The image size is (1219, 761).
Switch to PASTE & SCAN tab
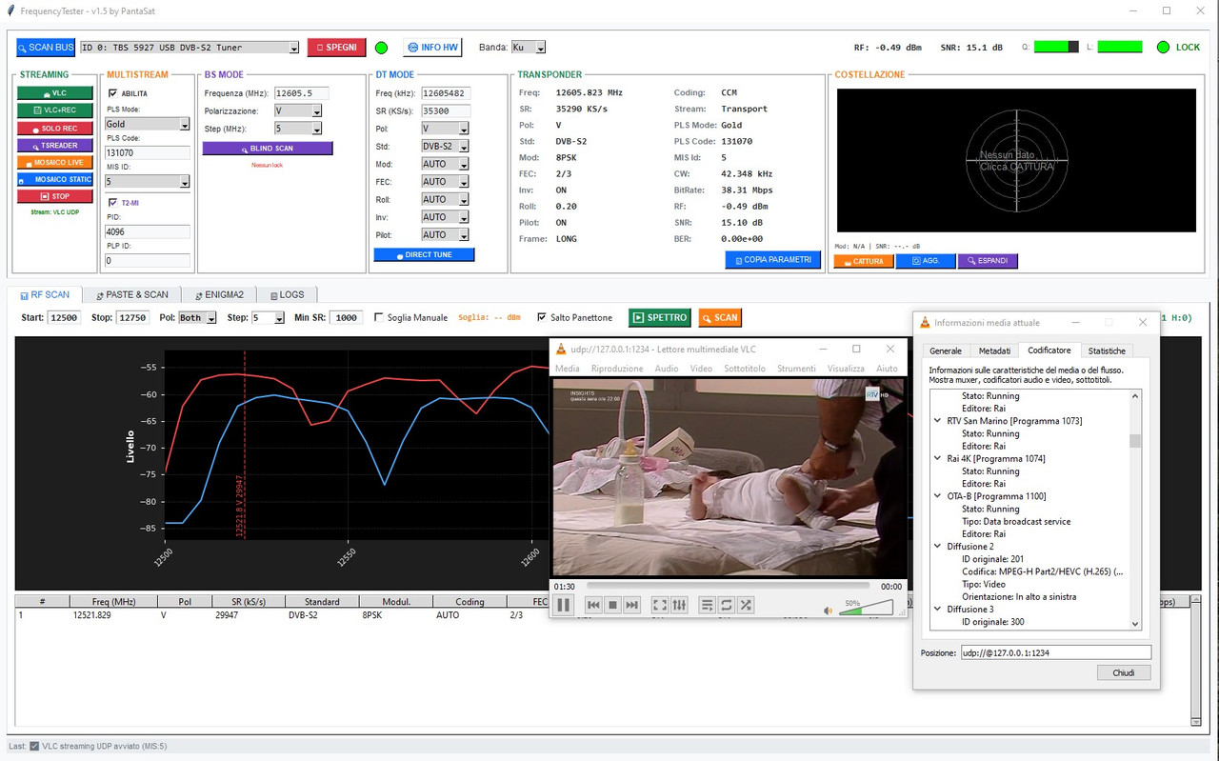tap(130, 294)
